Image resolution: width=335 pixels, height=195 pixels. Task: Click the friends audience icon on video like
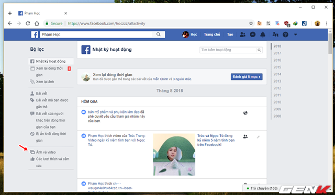pos(245,136)
